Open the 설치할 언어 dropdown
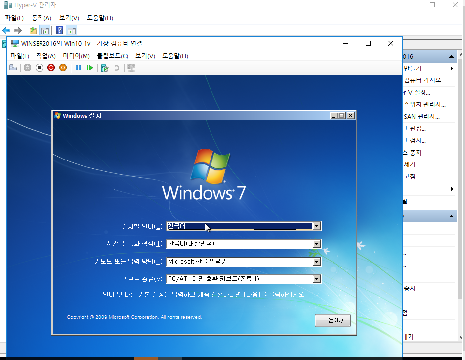This screenshot has height=360, width=465. pyautogui.click(x=316, y=226)
